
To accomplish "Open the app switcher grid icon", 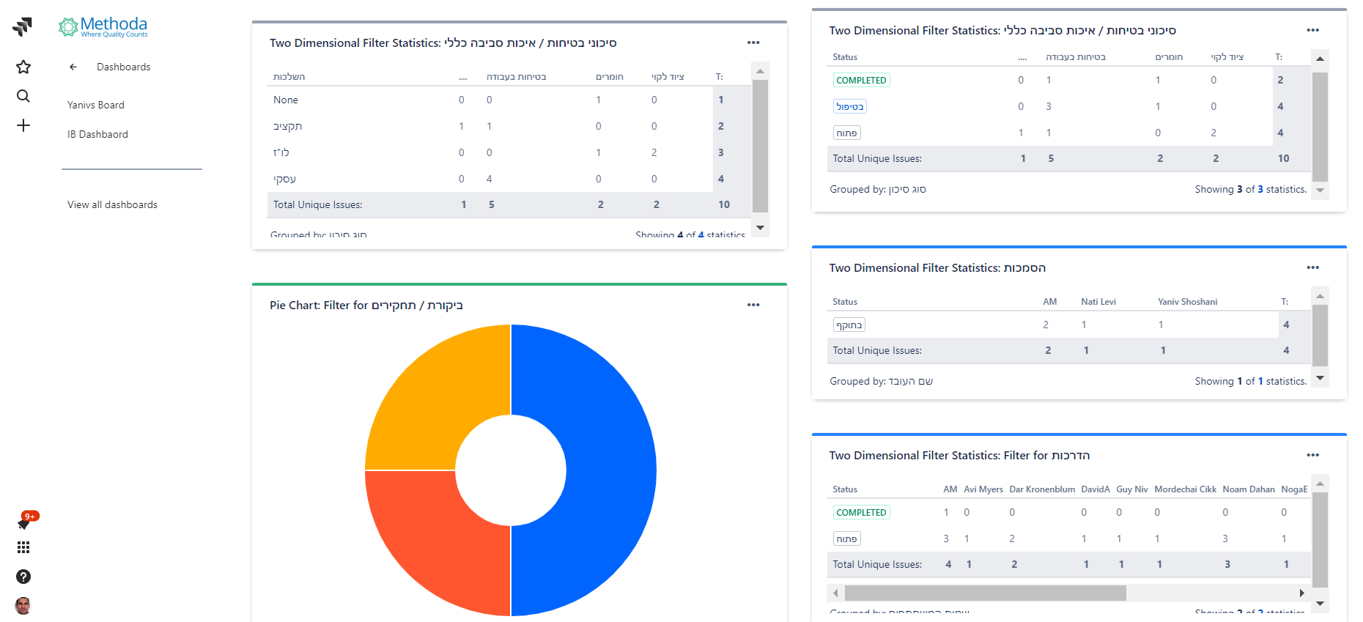I will click(23, 547).
